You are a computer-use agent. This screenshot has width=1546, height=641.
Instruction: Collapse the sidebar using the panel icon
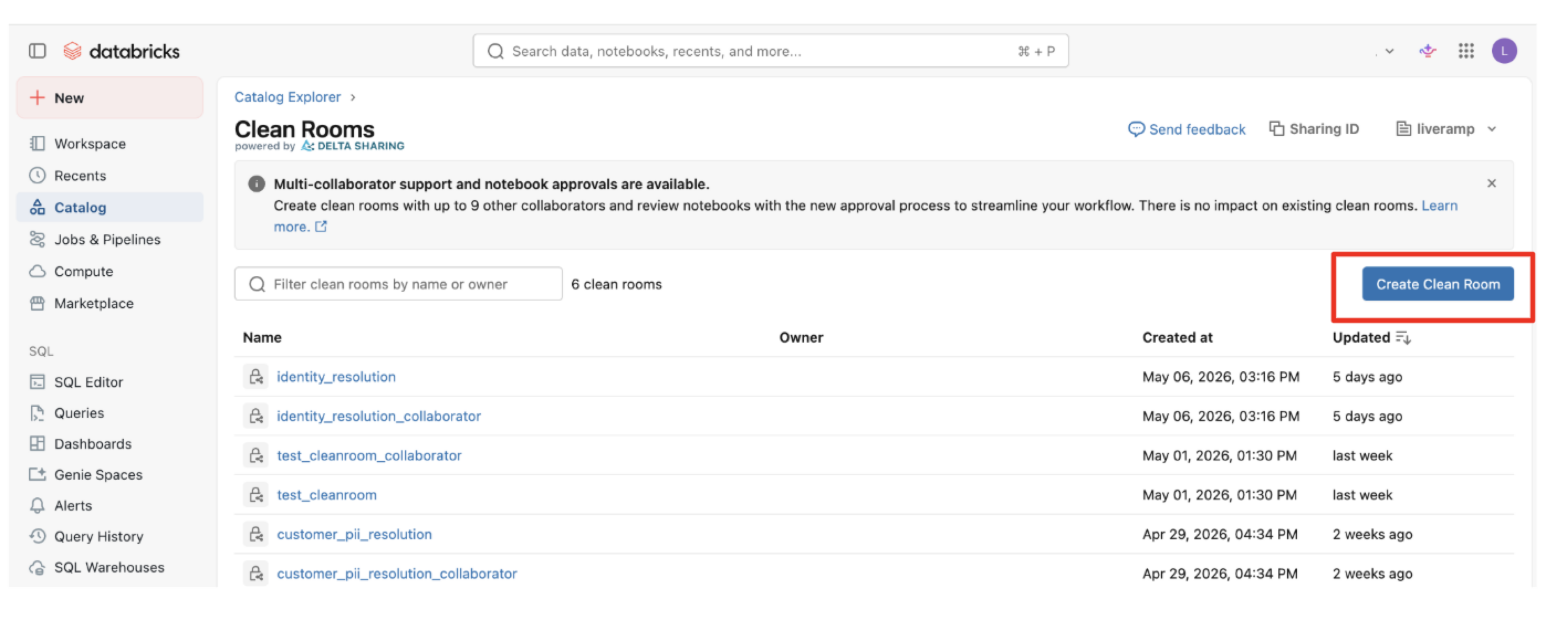[37, 51]
